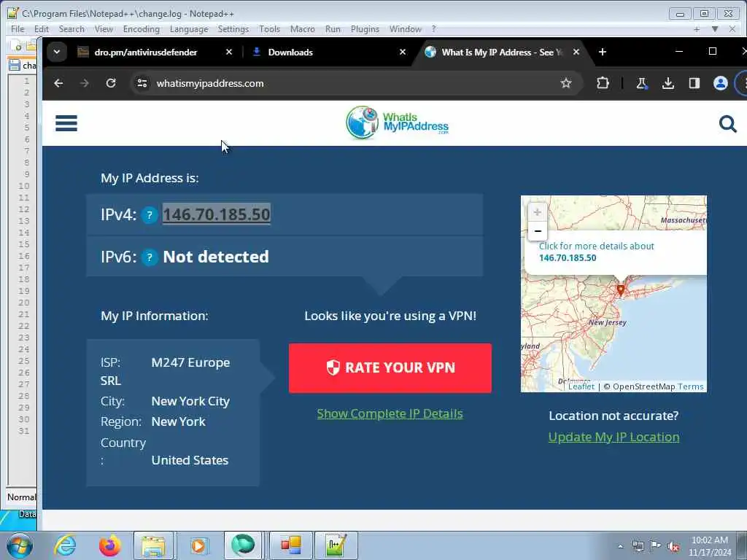Click the IPv4 help question mark icon
The image size is (747, 560).
150,215
